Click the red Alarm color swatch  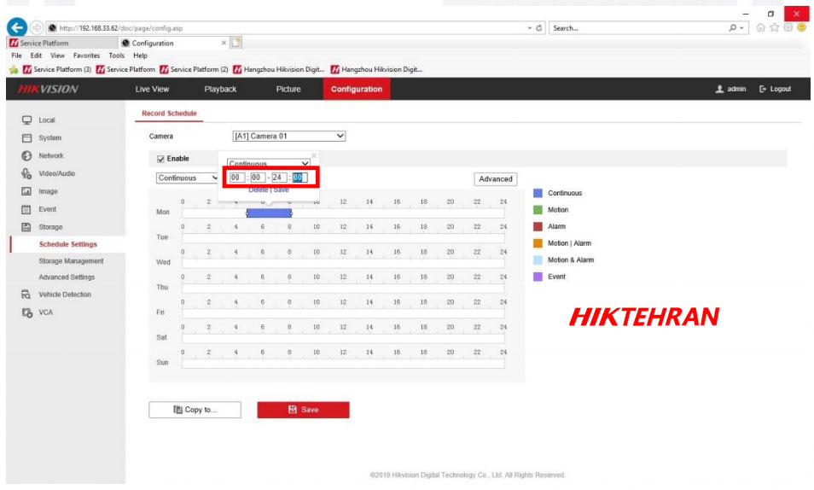pos(538,226)
